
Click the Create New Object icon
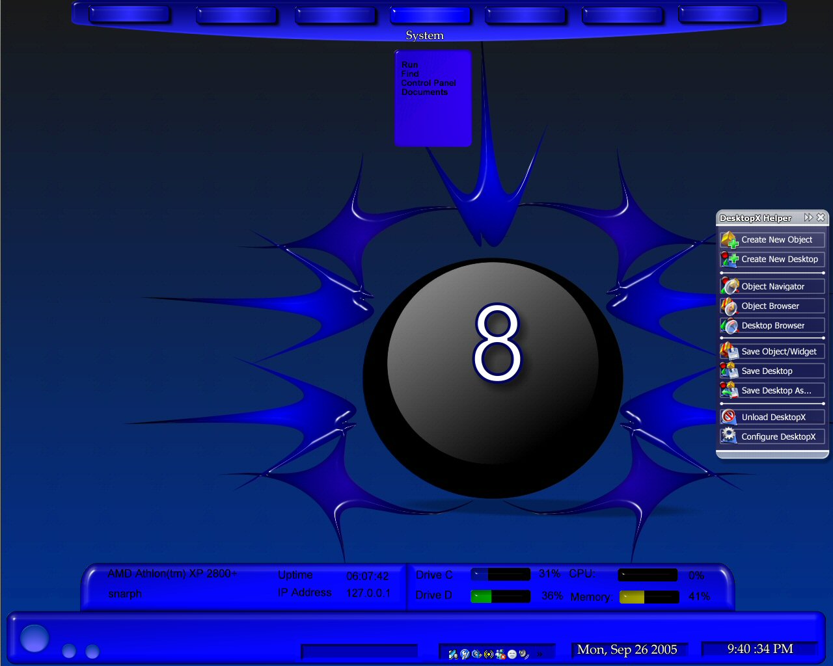tap(730, 239)
